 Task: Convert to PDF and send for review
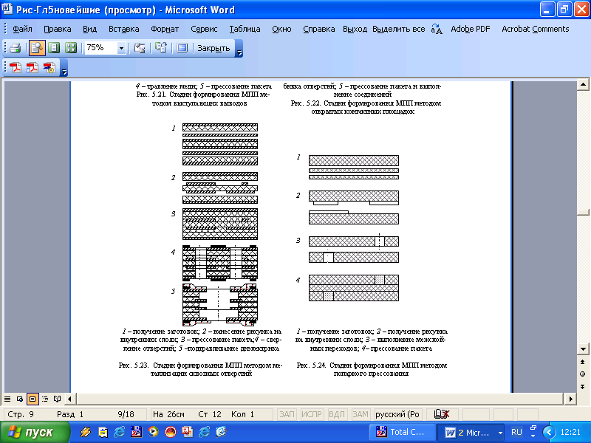[x=49, y=68]
